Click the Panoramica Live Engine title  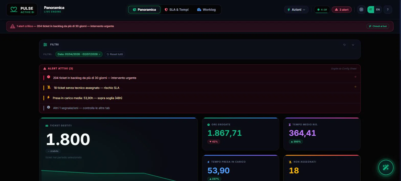click(x=54, y=9)
